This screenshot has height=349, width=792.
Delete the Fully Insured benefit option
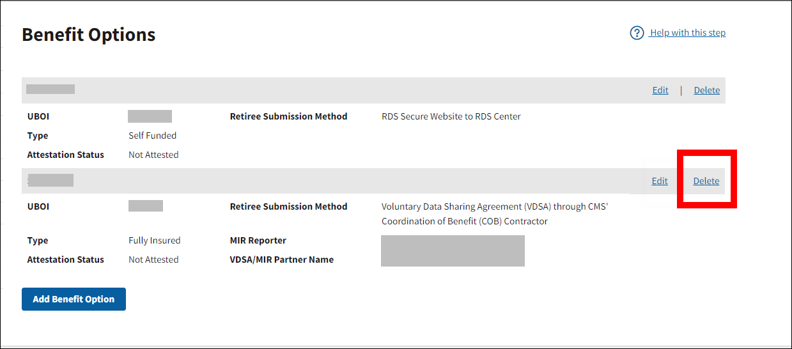(x=706, y=181)
